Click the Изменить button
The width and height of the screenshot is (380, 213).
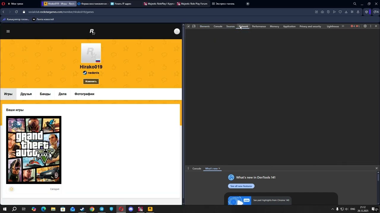91,81
